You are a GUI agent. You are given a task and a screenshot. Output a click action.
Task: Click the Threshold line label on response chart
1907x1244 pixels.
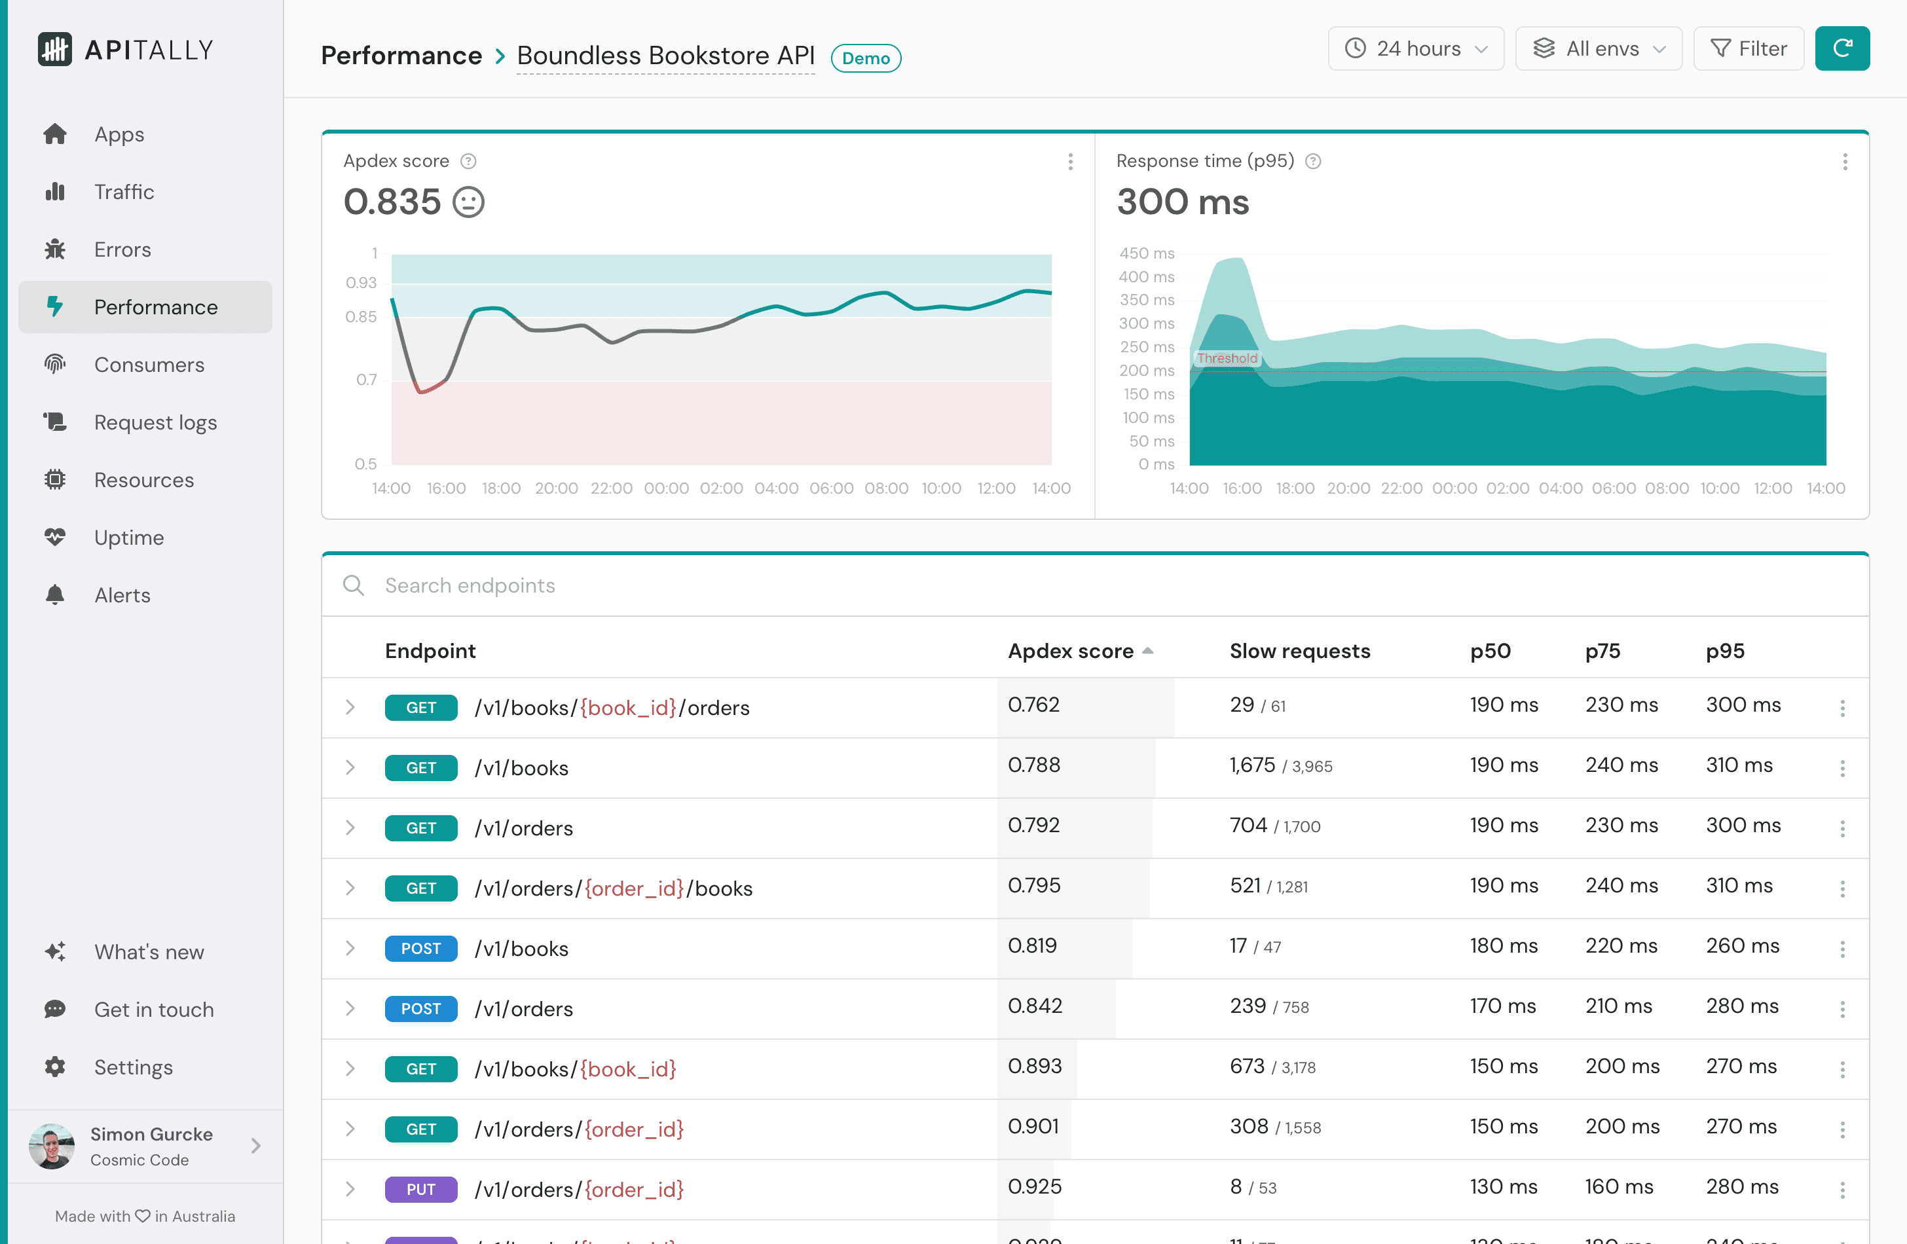[x=1227, y=358]
